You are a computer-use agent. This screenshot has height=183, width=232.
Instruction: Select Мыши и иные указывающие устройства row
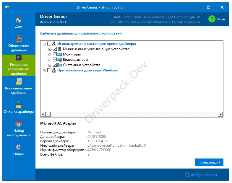point(96,49)
